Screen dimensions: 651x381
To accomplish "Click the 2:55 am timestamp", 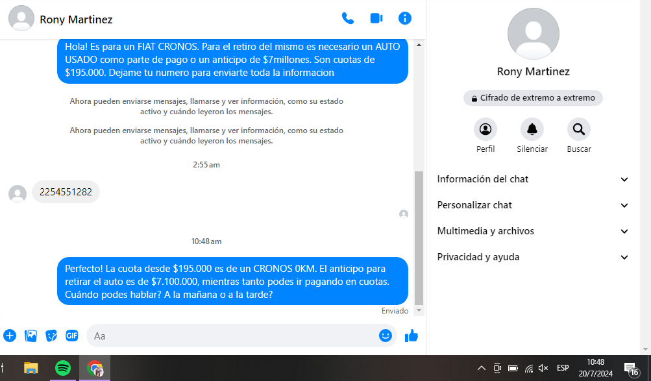I will 206,165.
